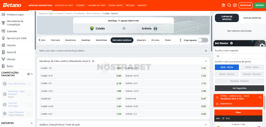This screenshot has height=127, width=266.
Task: Bet on Cuiabá -1.0 at 3.50
Action: click(81, 68)
